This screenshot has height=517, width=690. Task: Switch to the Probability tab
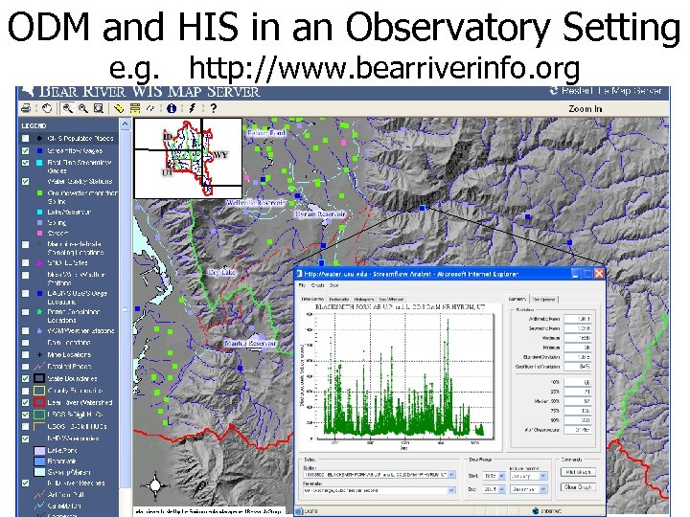point(339,300)
